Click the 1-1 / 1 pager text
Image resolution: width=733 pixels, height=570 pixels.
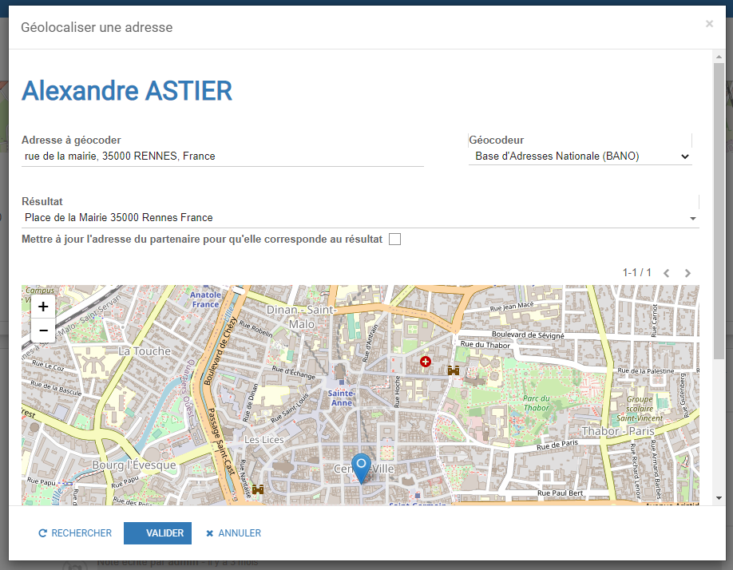pos(636,272)
